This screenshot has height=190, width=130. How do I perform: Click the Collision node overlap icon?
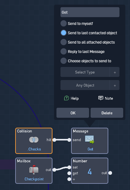34,140
